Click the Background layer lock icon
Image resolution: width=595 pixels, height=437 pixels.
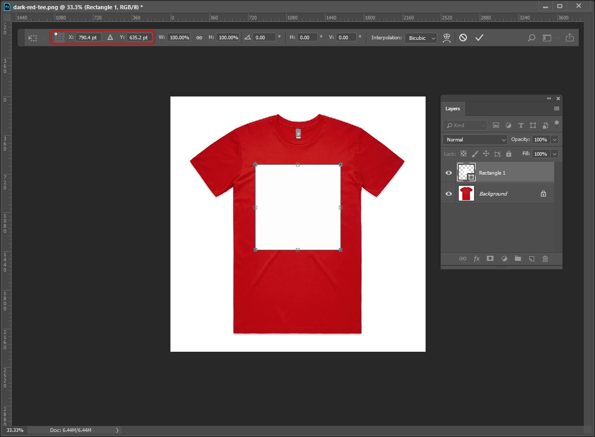click(x=543, y=193)
